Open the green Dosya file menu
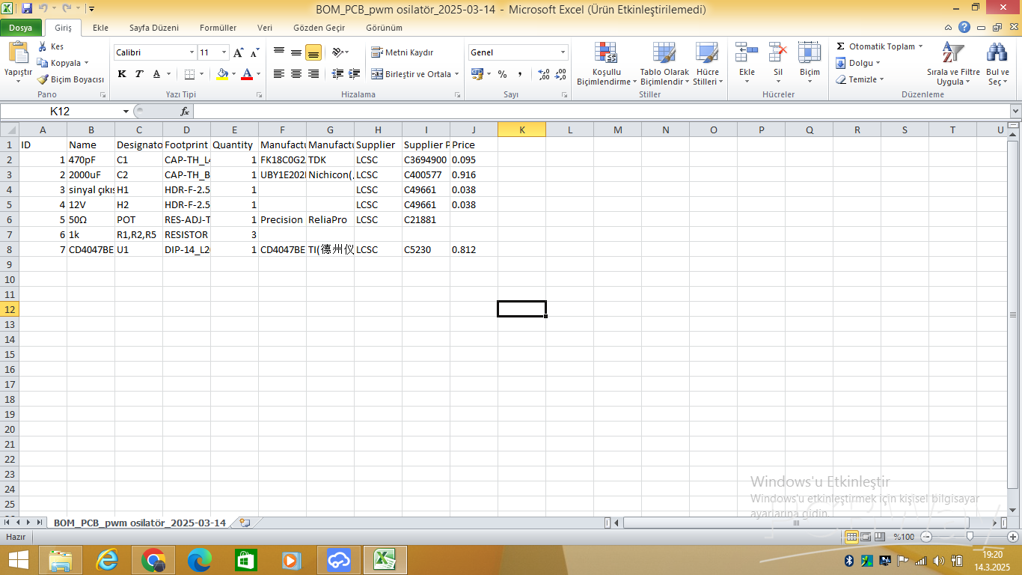 (20, 28)
